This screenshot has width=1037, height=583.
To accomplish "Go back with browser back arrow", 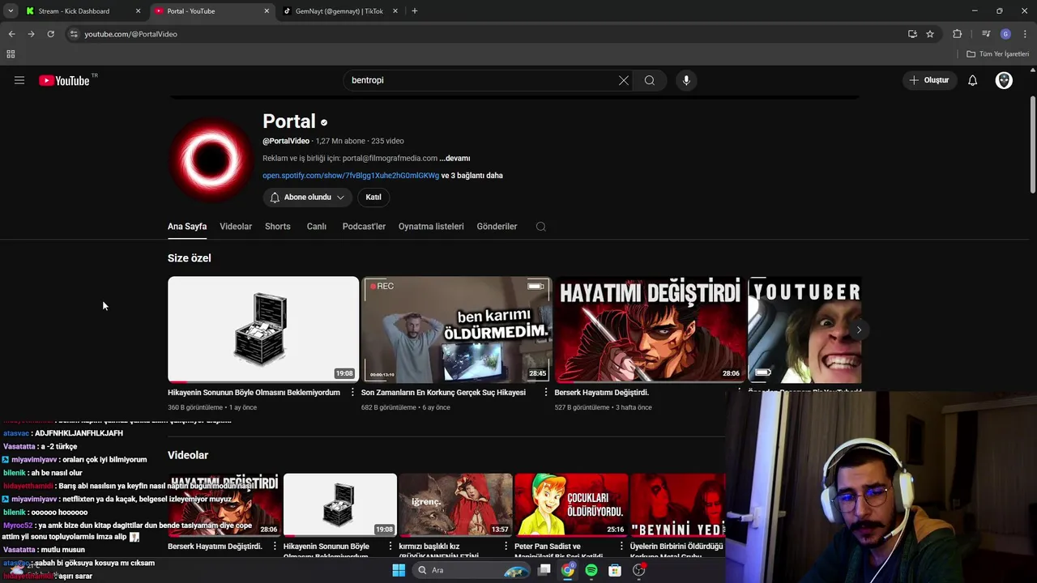I will click(x=11, y=34).
